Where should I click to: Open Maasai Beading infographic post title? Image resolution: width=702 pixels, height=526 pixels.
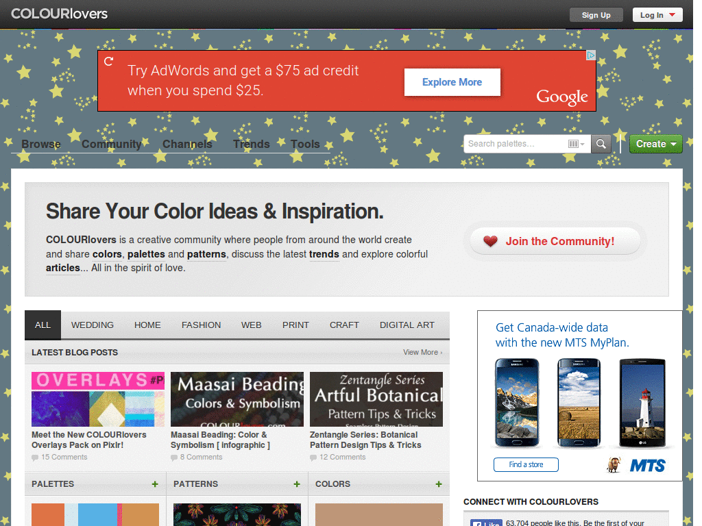click(x=220, y=440)
